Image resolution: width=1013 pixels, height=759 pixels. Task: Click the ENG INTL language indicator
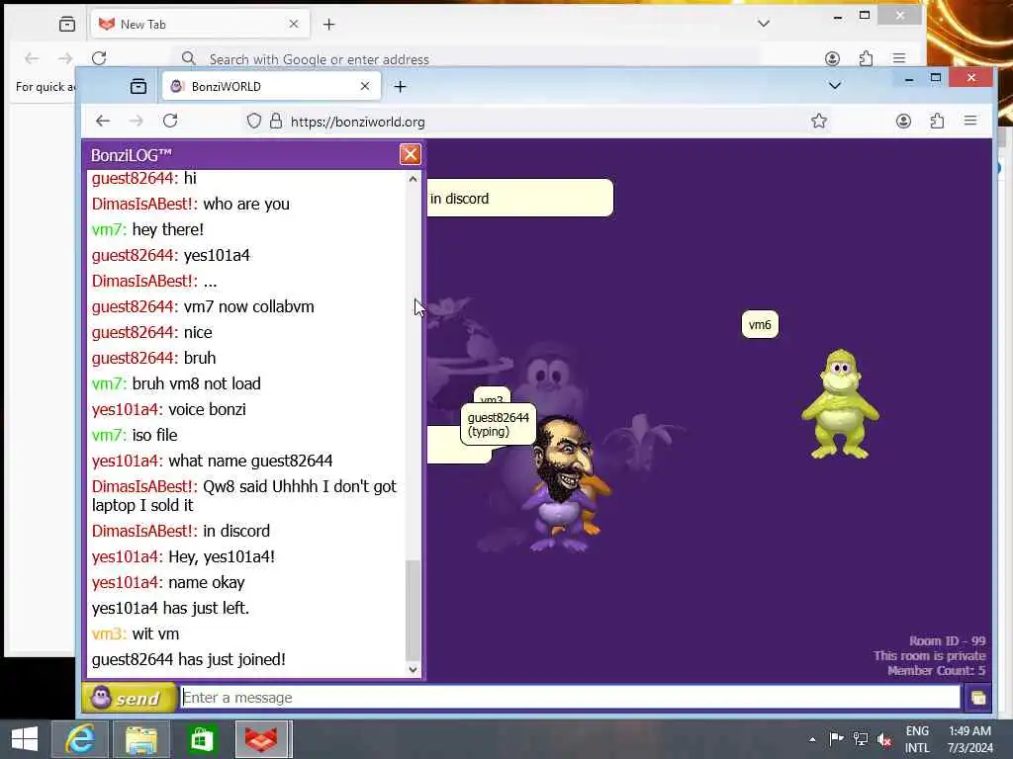[917, 739]
